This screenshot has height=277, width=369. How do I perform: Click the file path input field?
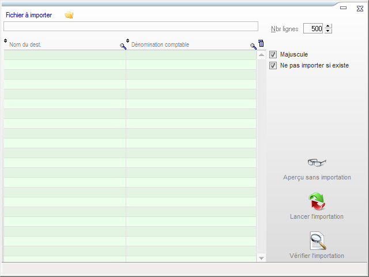(x=130, y=26)
